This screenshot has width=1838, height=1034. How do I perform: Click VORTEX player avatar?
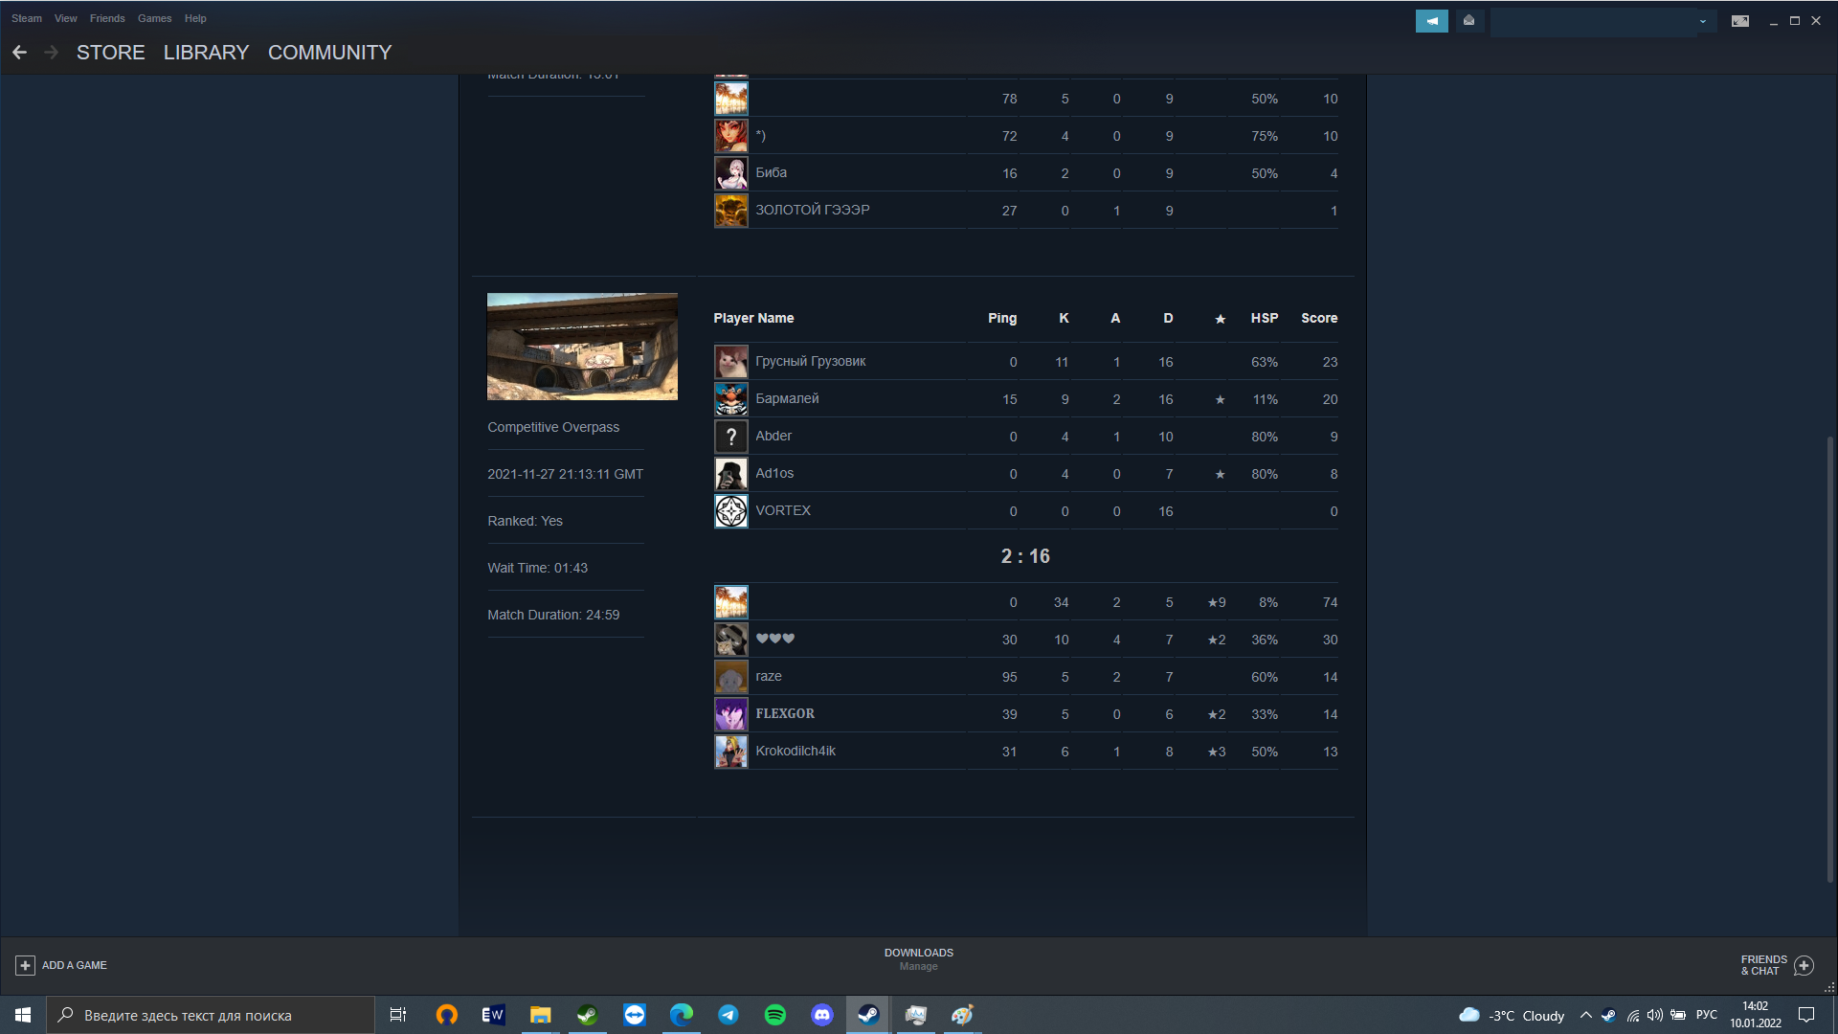click(730, 511)
